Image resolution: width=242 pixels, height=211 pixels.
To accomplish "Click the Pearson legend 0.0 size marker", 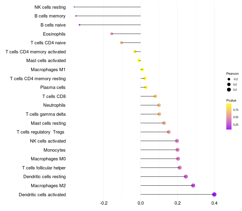I will coord(229,84).
